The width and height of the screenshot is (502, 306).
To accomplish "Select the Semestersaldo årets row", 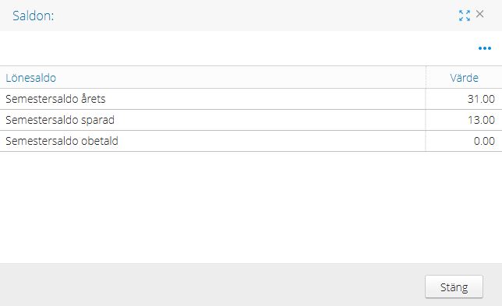I will click(x=251, y=99).
